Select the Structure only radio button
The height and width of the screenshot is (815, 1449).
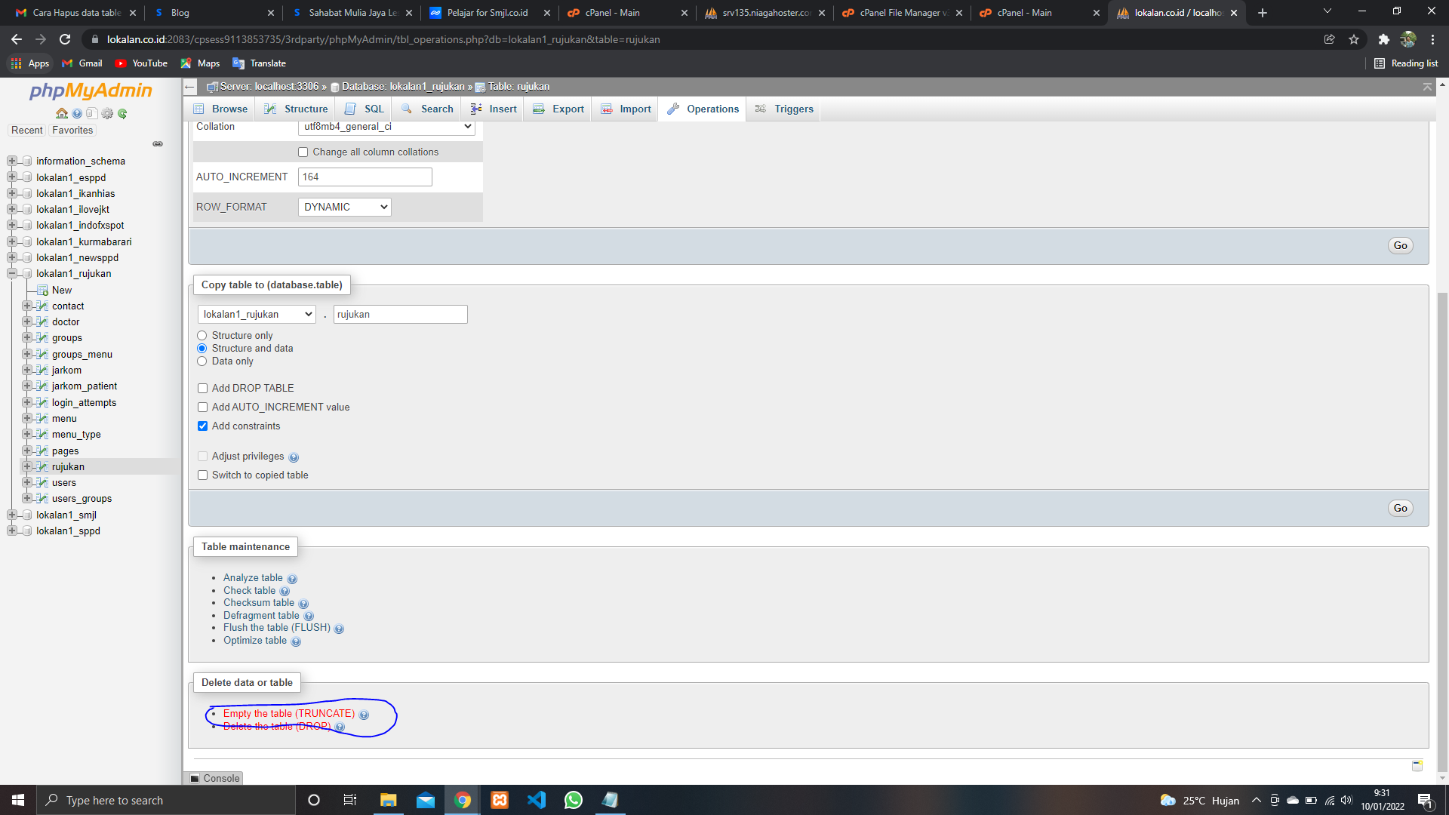pos(202,336)
